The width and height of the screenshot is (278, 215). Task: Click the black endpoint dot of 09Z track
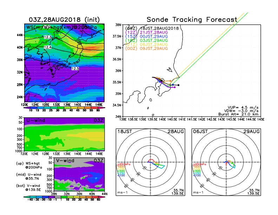[x=178, y=85]
